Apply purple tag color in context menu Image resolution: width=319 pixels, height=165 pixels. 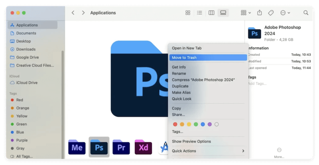210,124
